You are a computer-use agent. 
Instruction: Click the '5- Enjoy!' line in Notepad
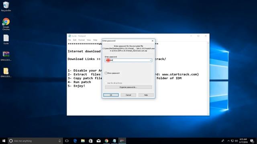tap(76, 86)
